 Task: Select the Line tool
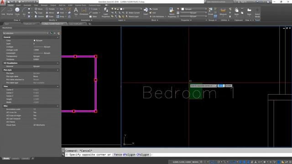click(x=3, y=11)
